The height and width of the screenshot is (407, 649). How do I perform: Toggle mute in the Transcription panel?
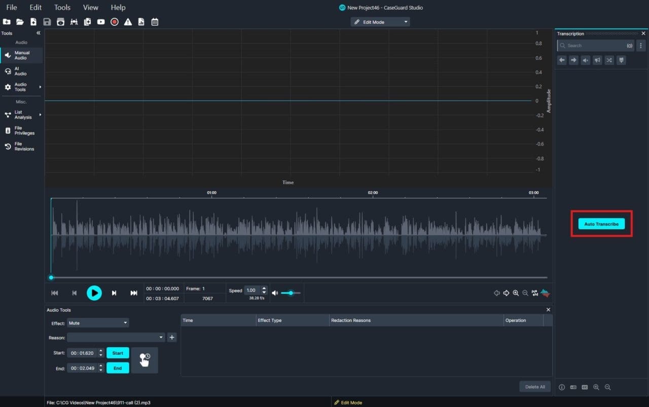point(585,60)
